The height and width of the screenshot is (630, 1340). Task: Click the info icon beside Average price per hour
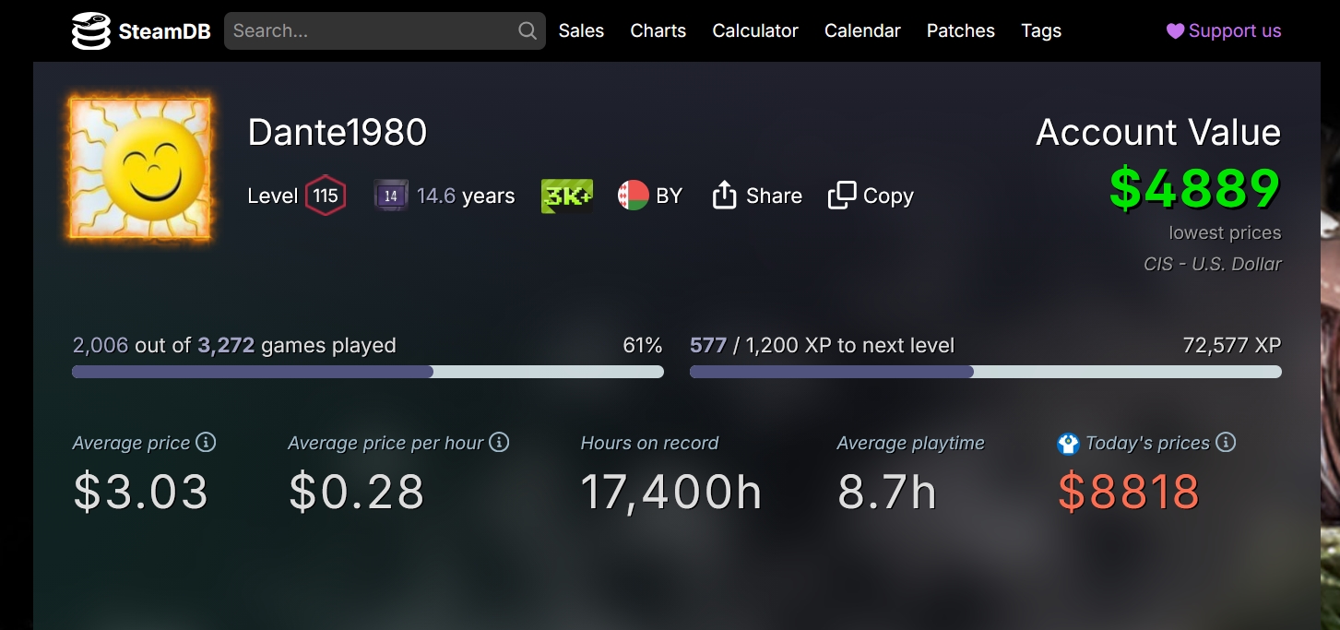coord(499,442)
